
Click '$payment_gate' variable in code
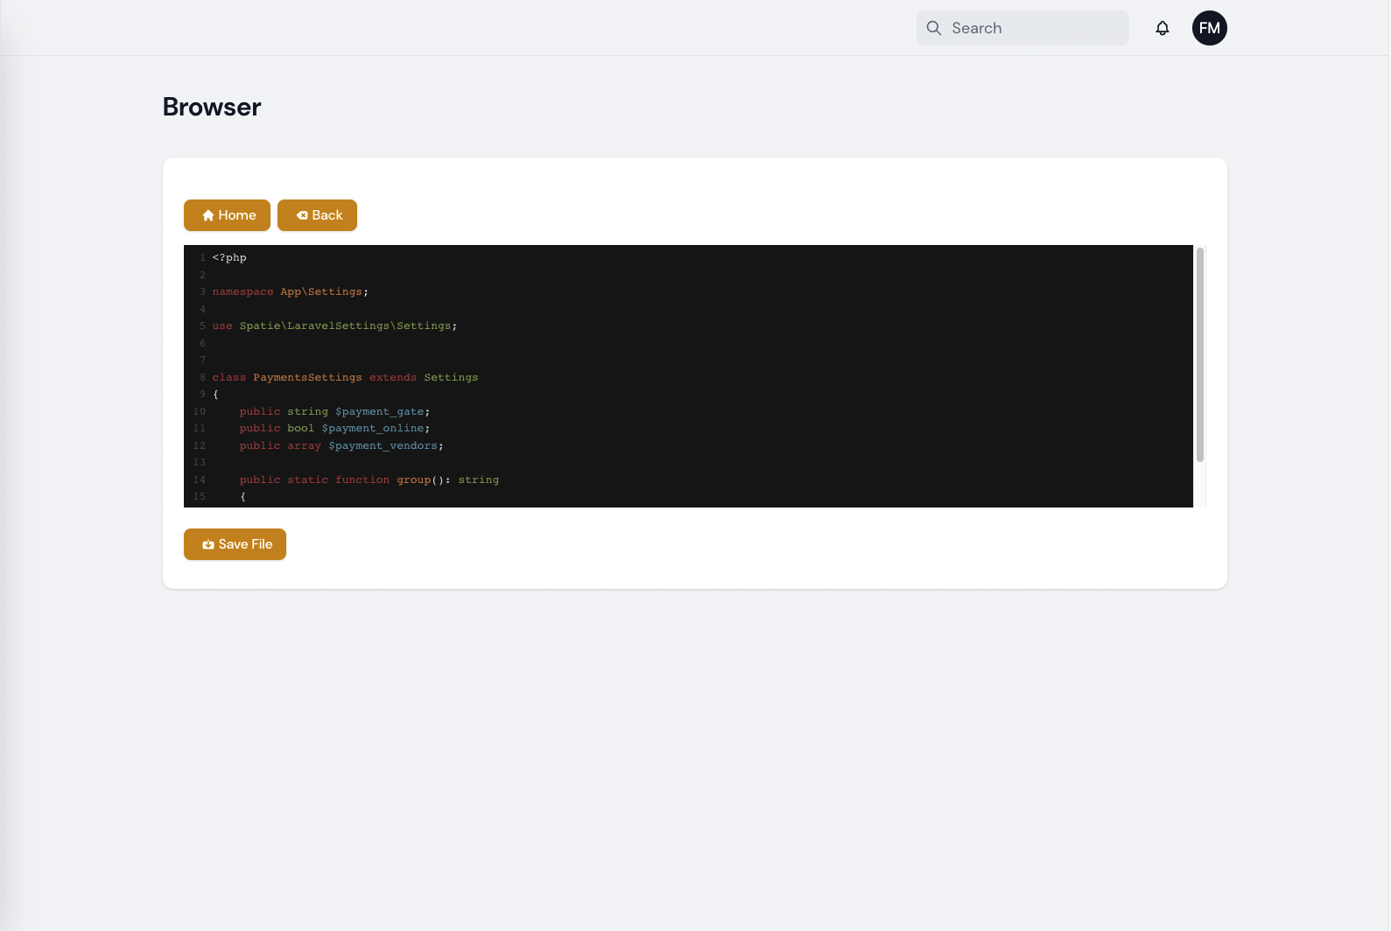[380, 412]
